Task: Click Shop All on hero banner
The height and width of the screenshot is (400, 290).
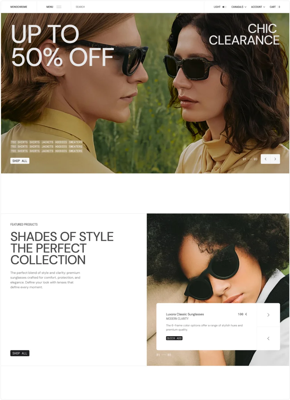Action: [20, 161]
